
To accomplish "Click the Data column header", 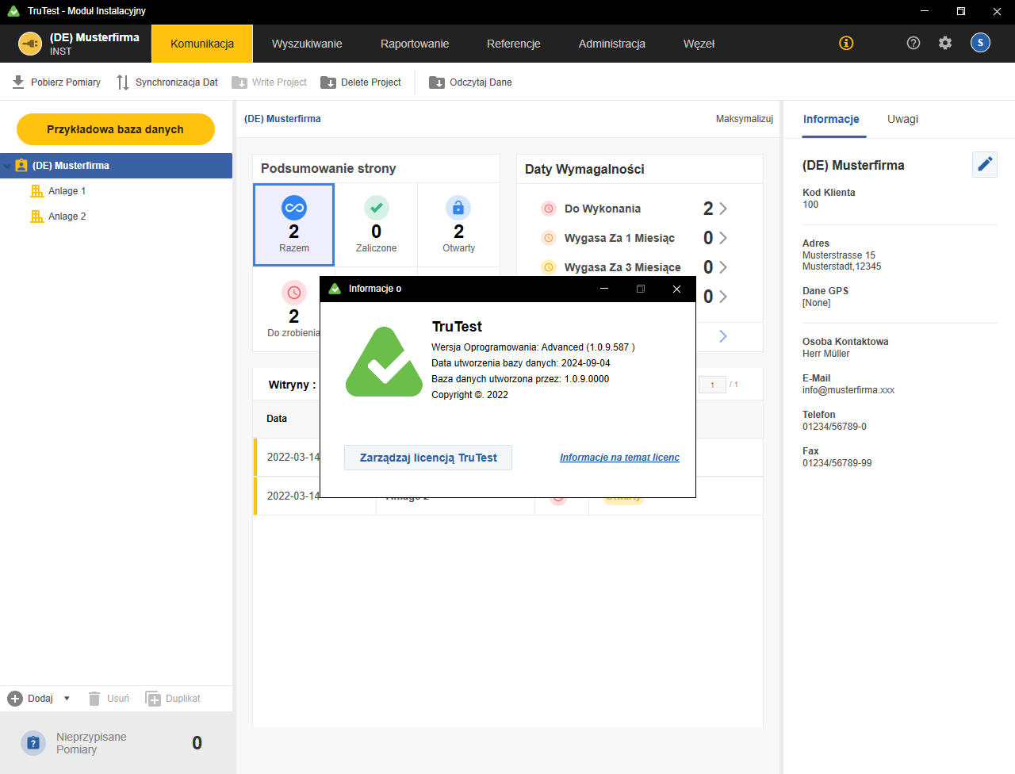I will click(x=277, y=419).
